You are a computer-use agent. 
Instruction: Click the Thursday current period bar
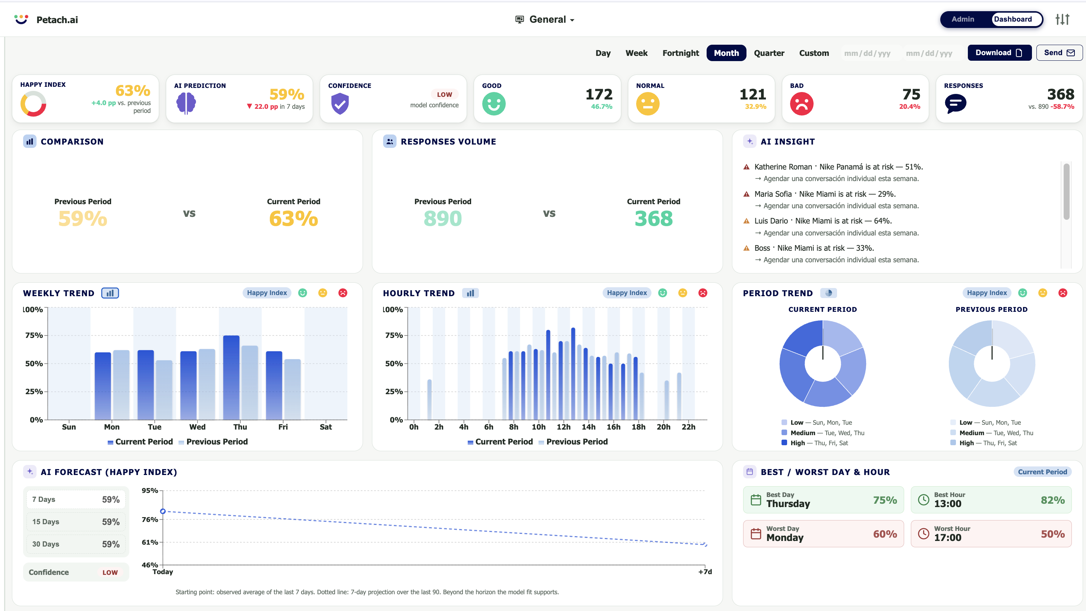pos(231,377)
